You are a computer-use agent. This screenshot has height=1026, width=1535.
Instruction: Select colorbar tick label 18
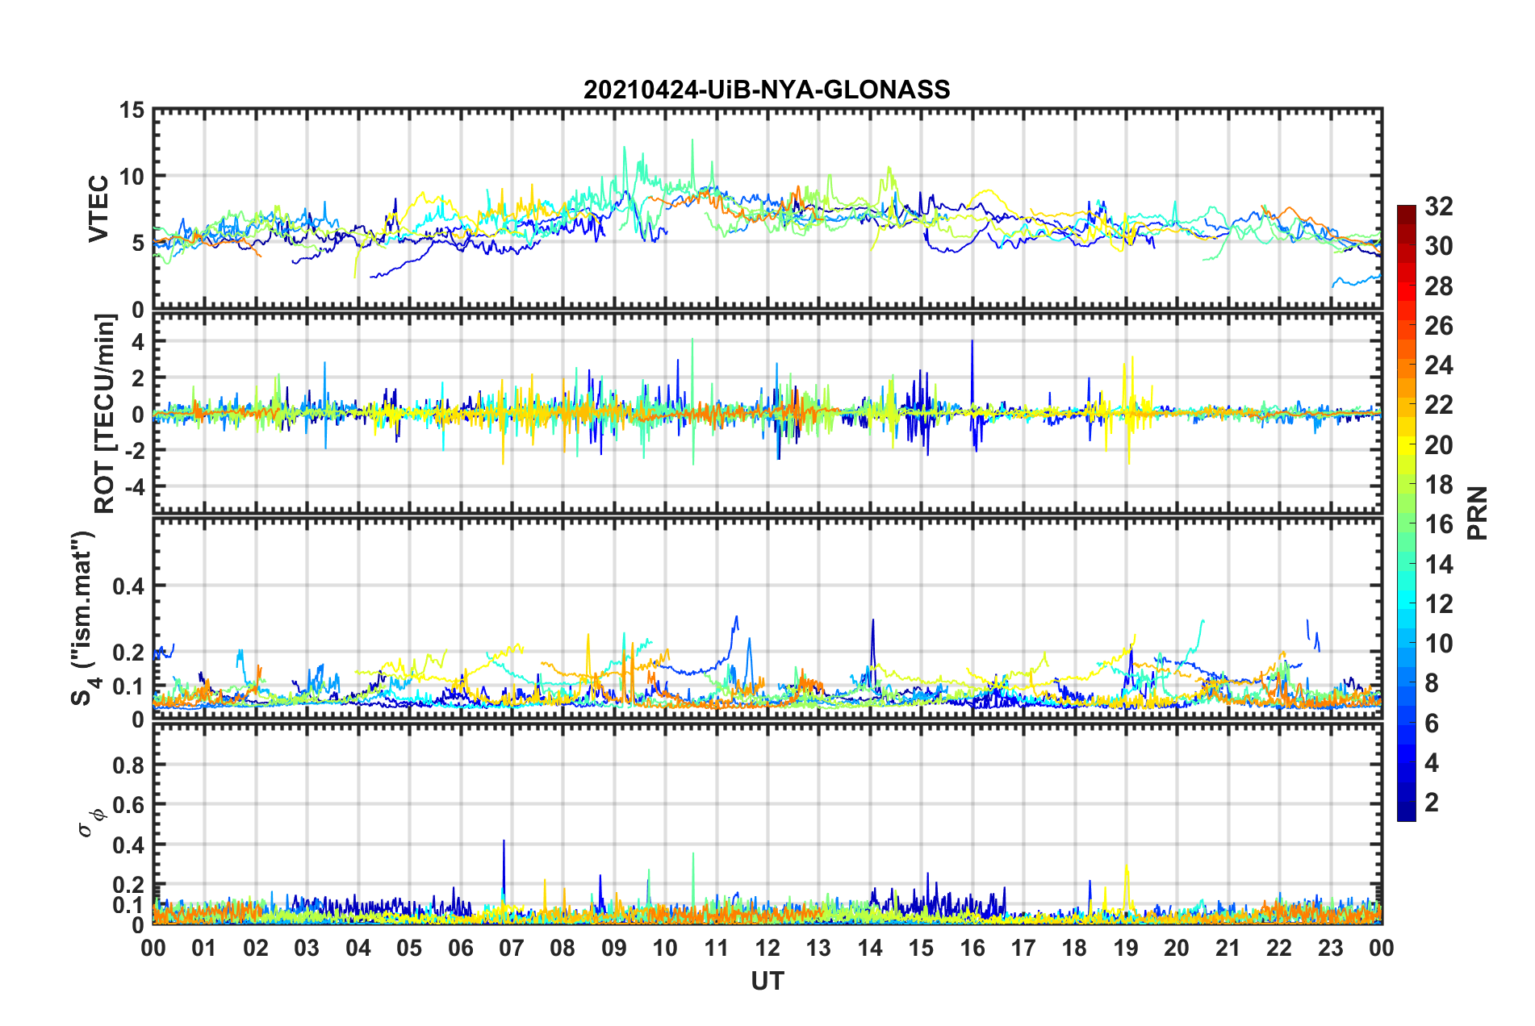[1439, 485]
